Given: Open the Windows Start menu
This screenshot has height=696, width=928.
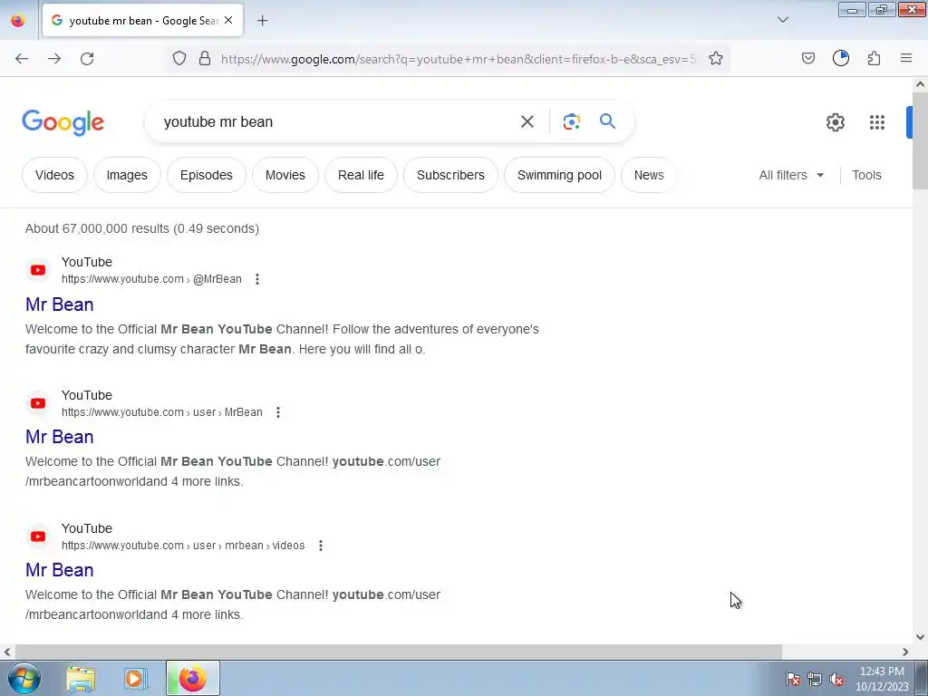Looking at the screenshot, I should 24,678.
